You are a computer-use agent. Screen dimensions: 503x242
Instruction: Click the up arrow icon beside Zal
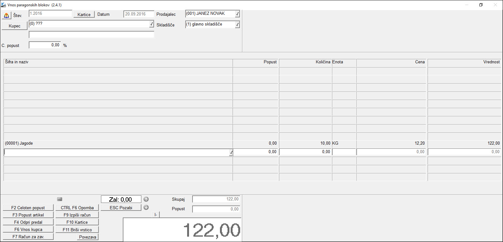tap(146, 199)
